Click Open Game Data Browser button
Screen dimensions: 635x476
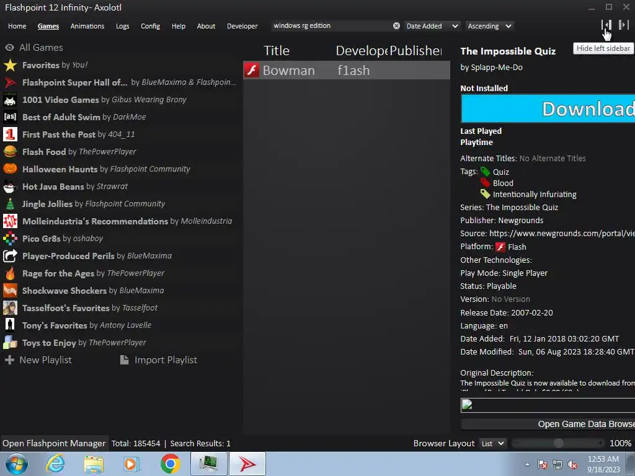pyautogui.click(x=548, y=424)
